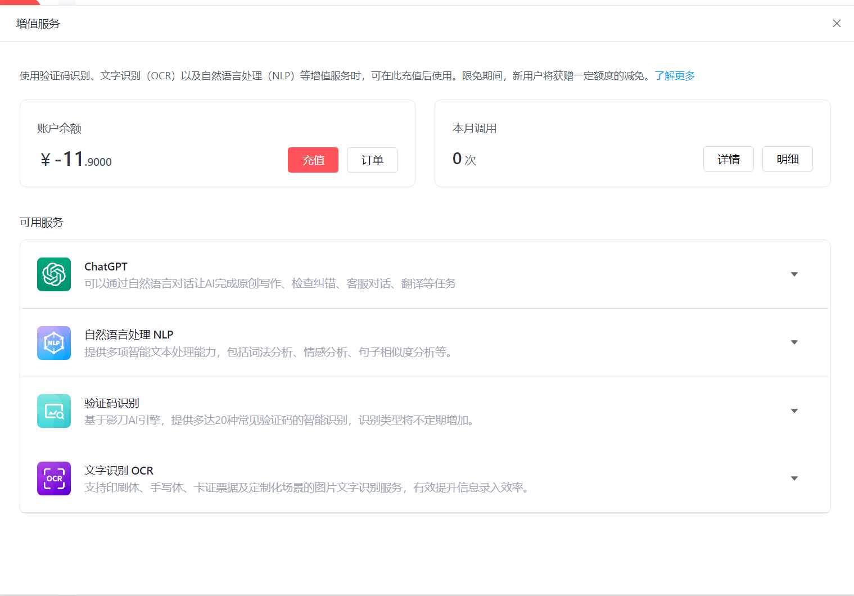Click the 可用服务 section heading
Screen dimensions: 854x596
coord(42,223)
